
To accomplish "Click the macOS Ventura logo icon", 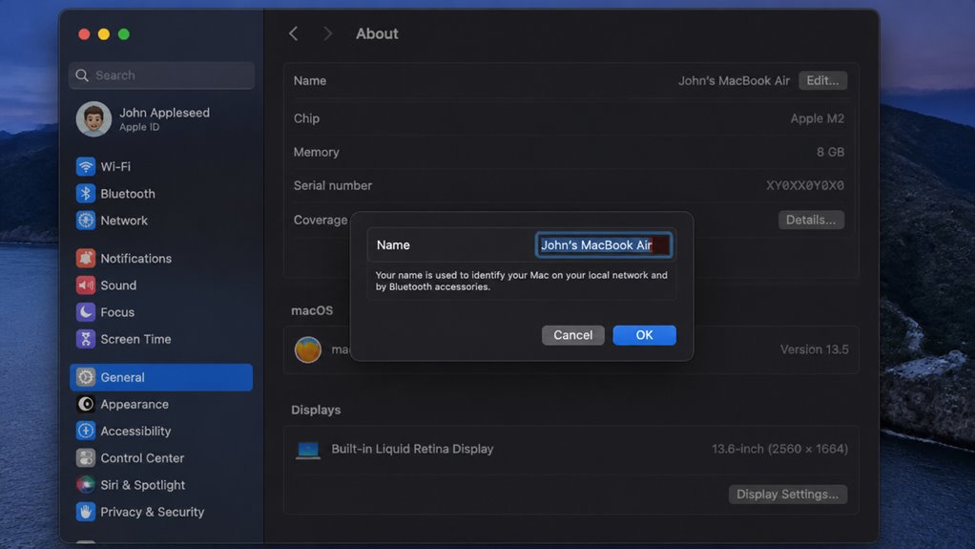I will click(x=308, y=349).
